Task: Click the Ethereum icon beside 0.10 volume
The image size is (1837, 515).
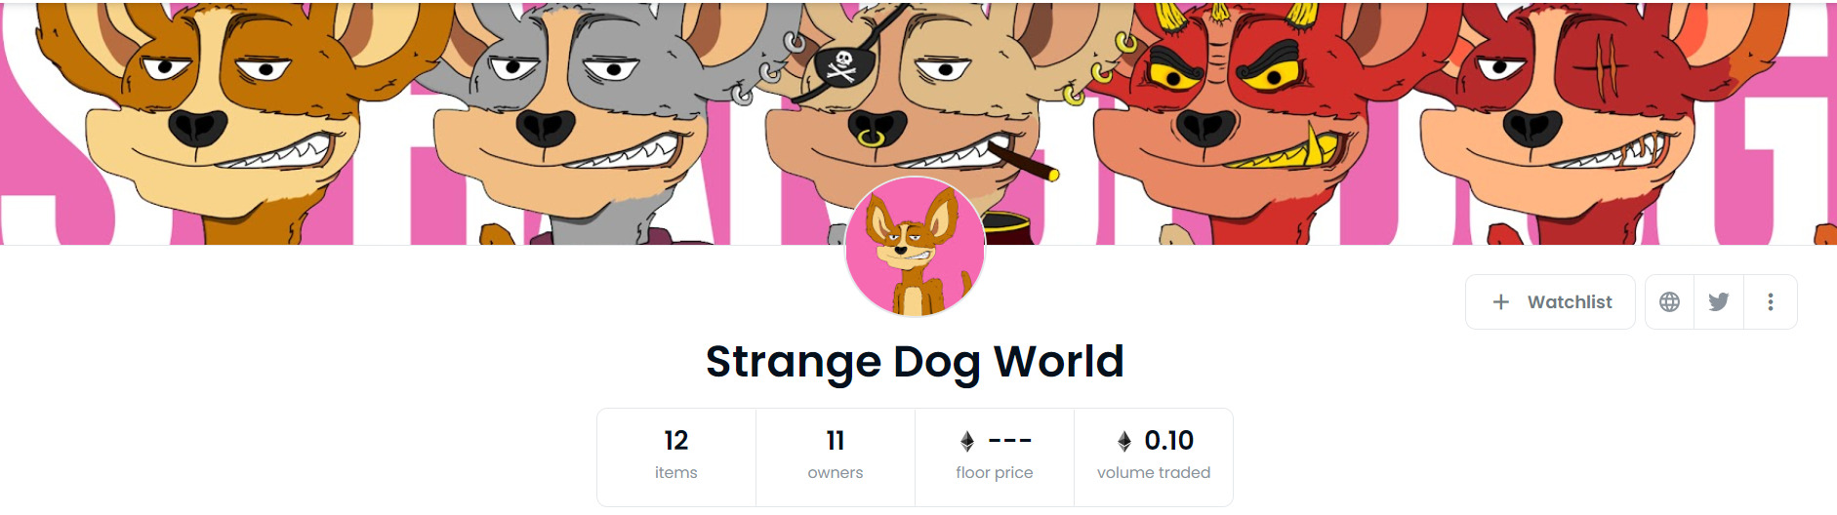Action: pos(1124,441)
